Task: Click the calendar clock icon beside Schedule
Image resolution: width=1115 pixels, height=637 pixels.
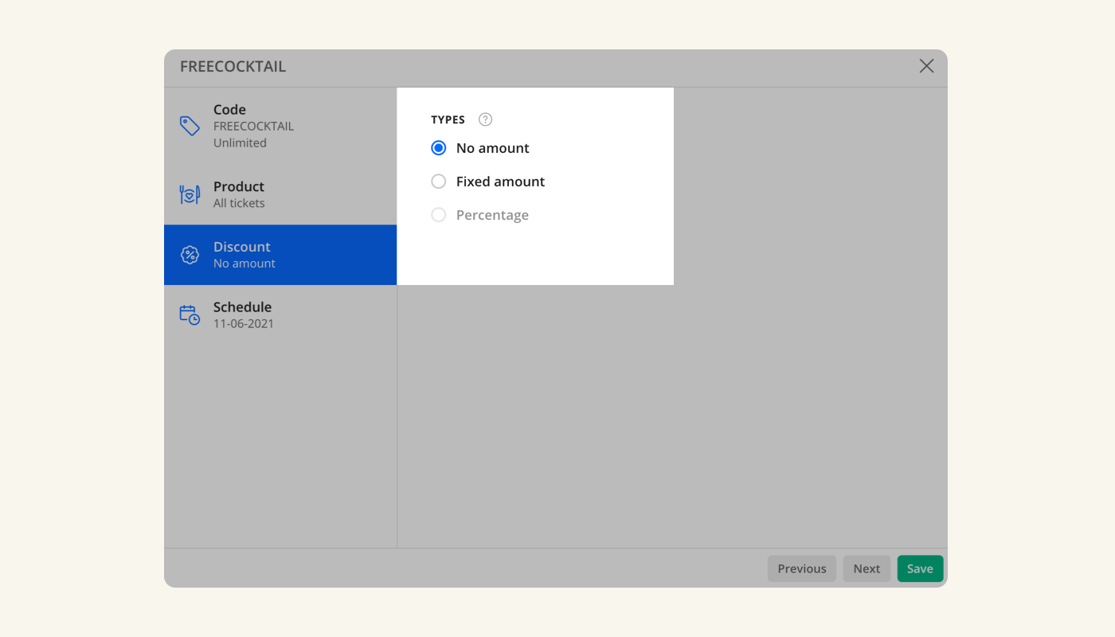Action: 190,315
